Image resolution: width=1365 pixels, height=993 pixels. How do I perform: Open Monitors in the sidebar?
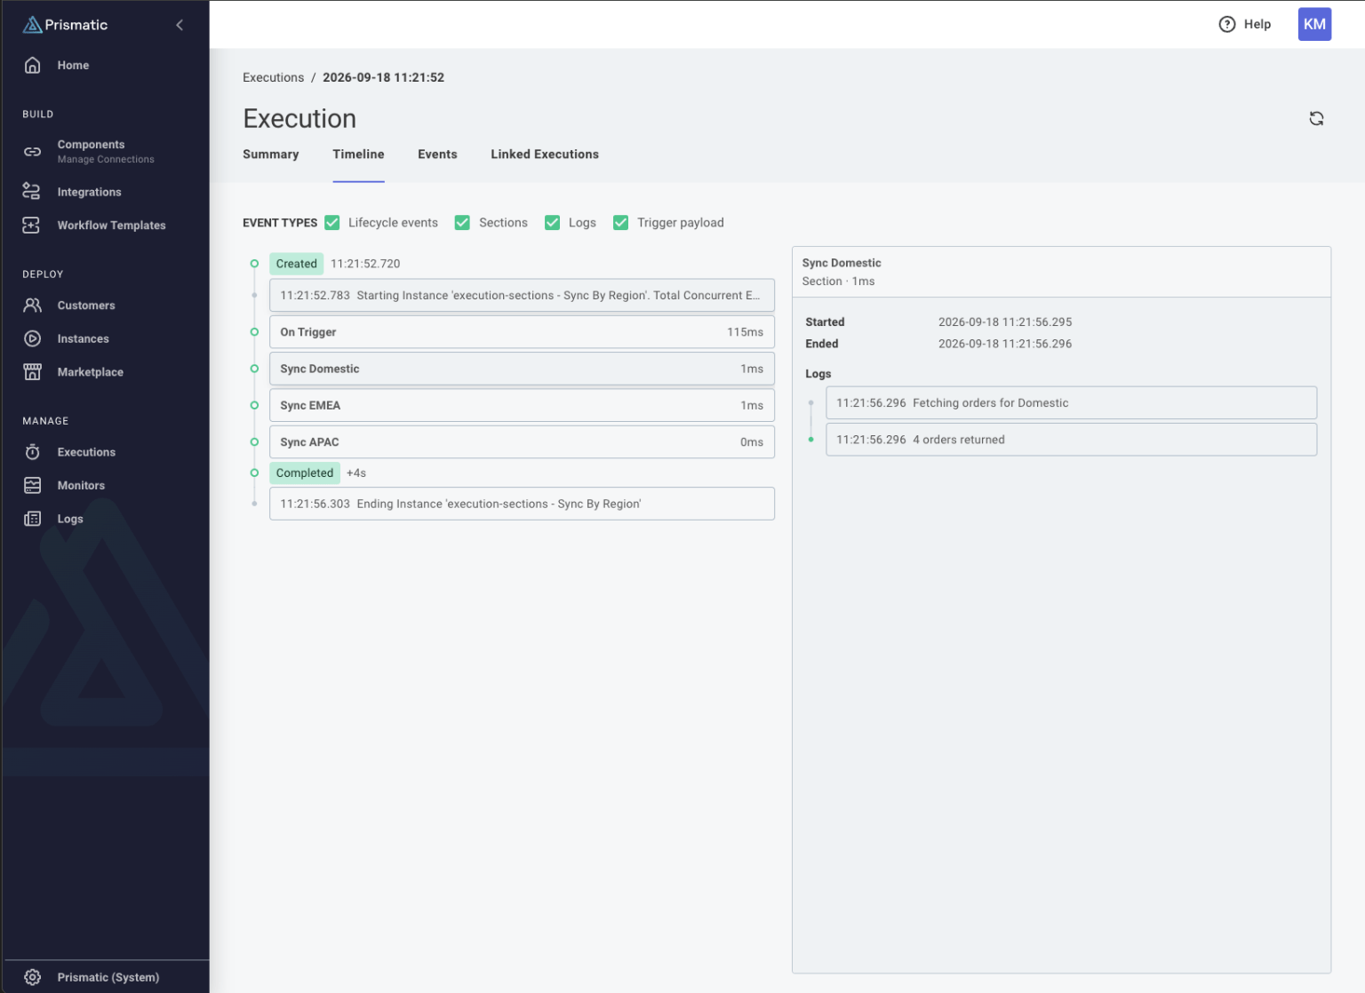tap(81, 486)
